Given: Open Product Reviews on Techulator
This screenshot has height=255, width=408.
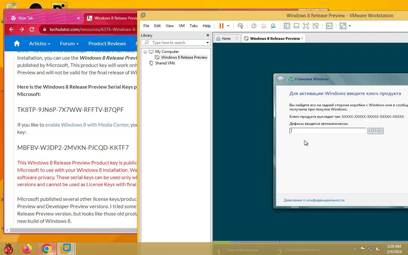Looking at the screenshot, I should coord(107,43).
